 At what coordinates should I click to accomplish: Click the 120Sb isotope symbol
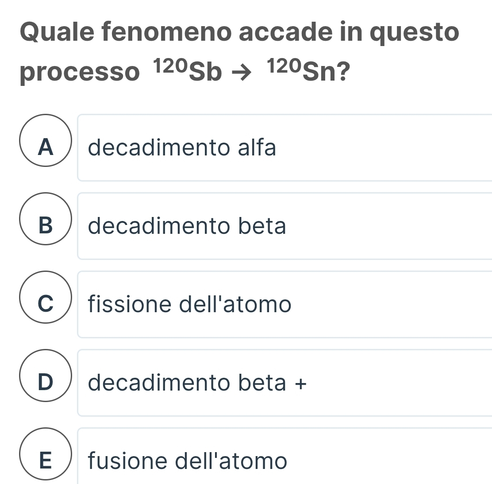point(187,71)
